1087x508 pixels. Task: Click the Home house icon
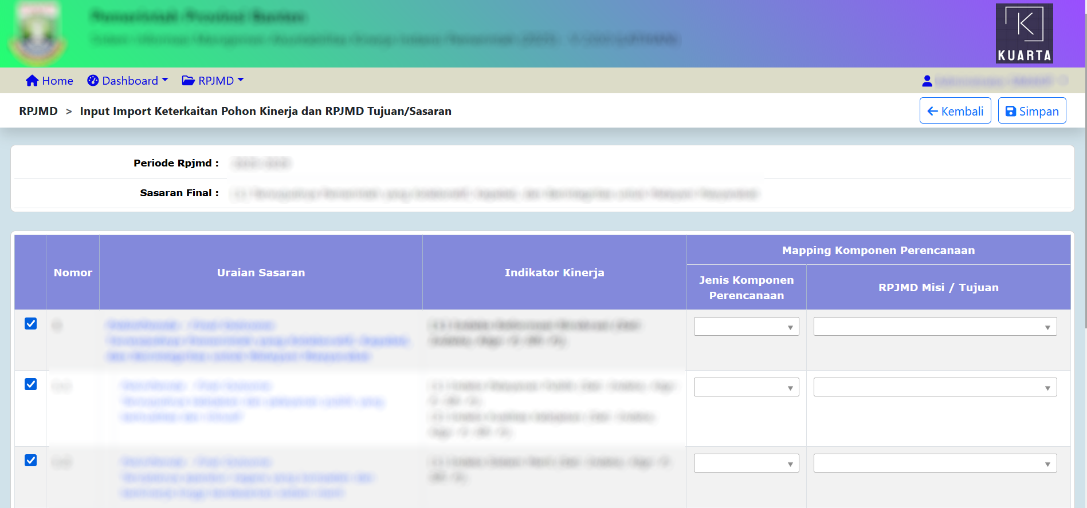click(32, 81)
